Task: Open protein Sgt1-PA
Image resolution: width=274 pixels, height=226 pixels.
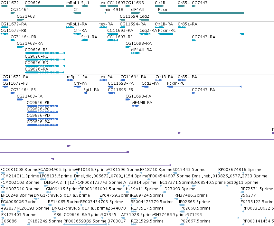Action: 91,90
